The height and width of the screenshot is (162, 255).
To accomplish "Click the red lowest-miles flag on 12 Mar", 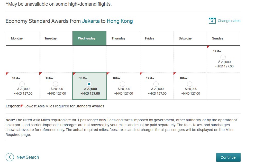I will 208,47.
